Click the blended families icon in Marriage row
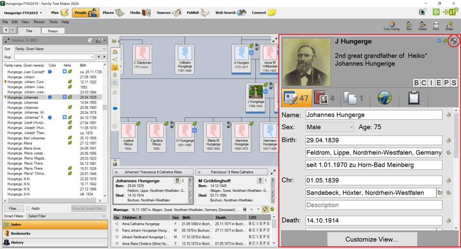 click(x=245, y=209)
